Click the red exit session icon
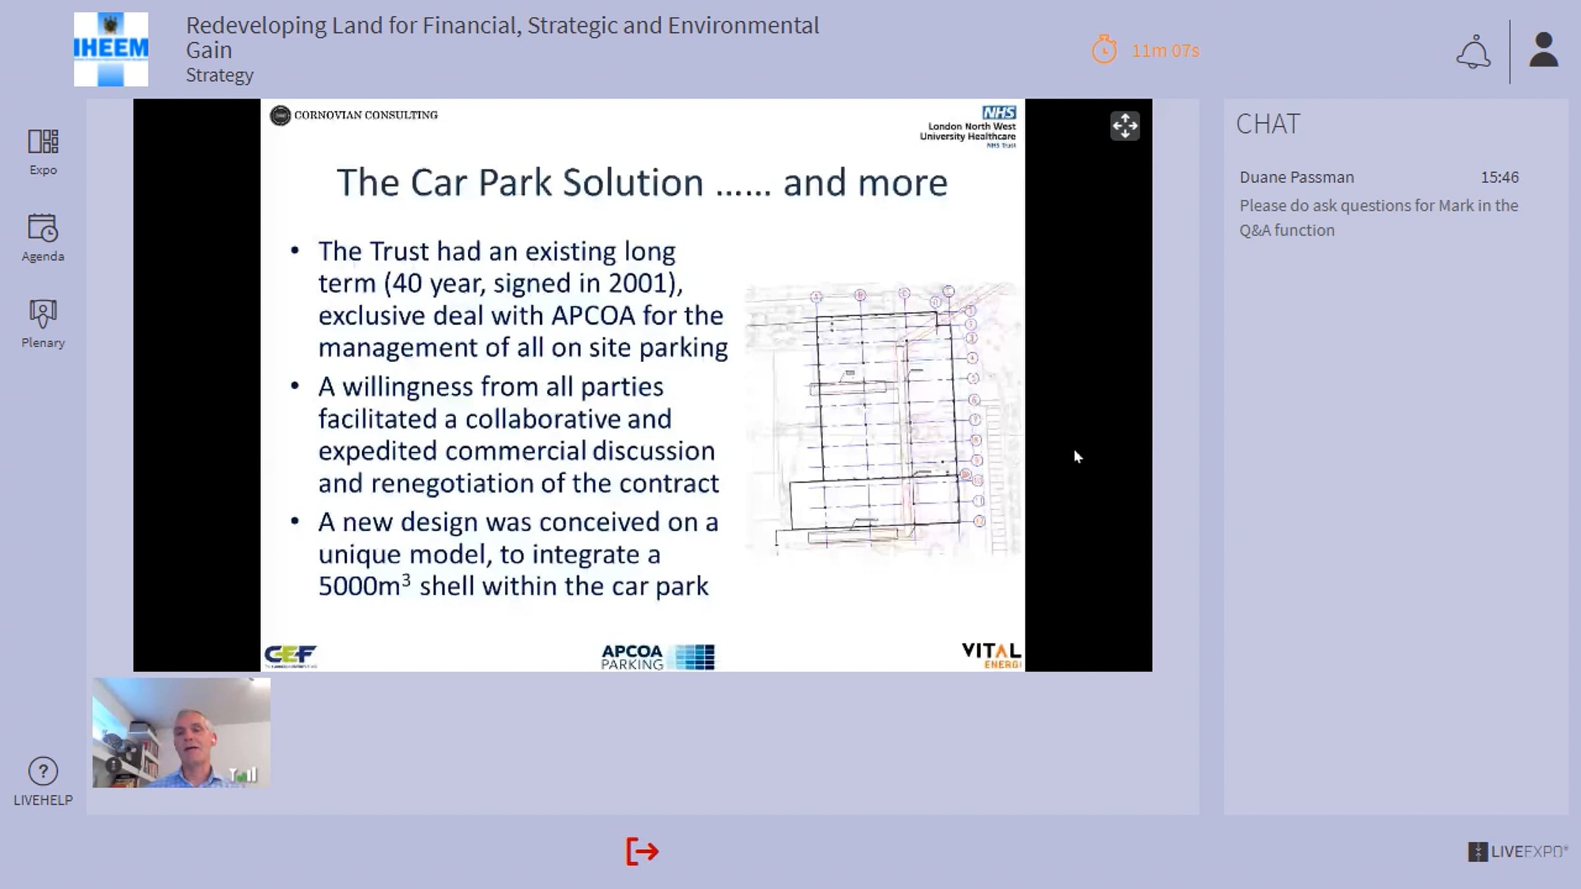Screen dimensions: 1581x889 [642, 851]
